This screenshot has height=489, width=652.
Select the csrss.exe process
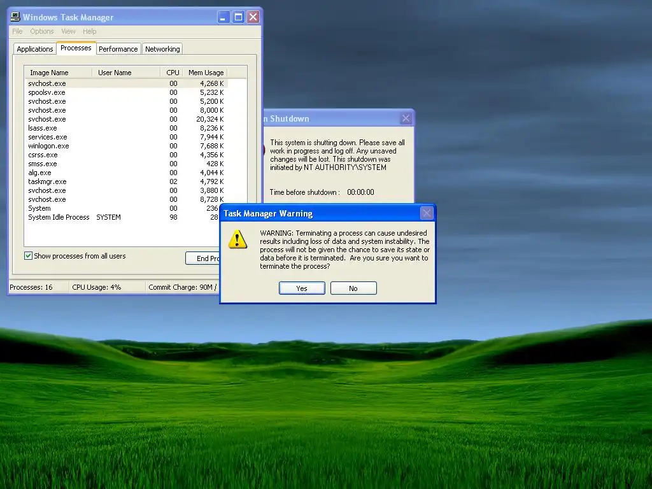tap(126, 155)
